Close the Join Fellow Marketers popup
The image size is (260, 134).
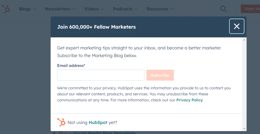[236, 26]
